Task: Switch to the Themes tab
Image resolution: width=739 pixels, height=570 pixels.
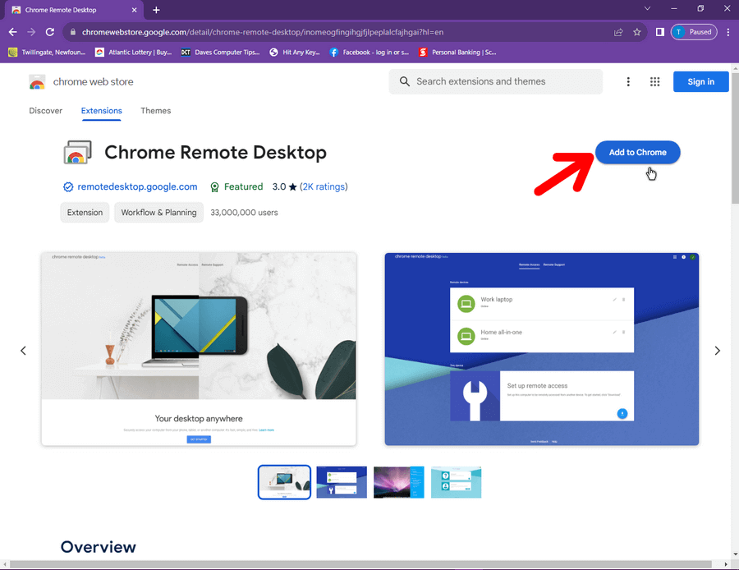Action: 155,111
